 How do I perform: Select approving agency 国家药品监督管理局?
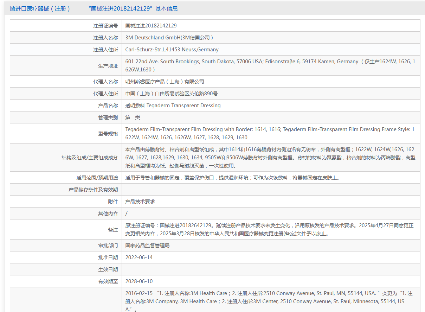148,246
